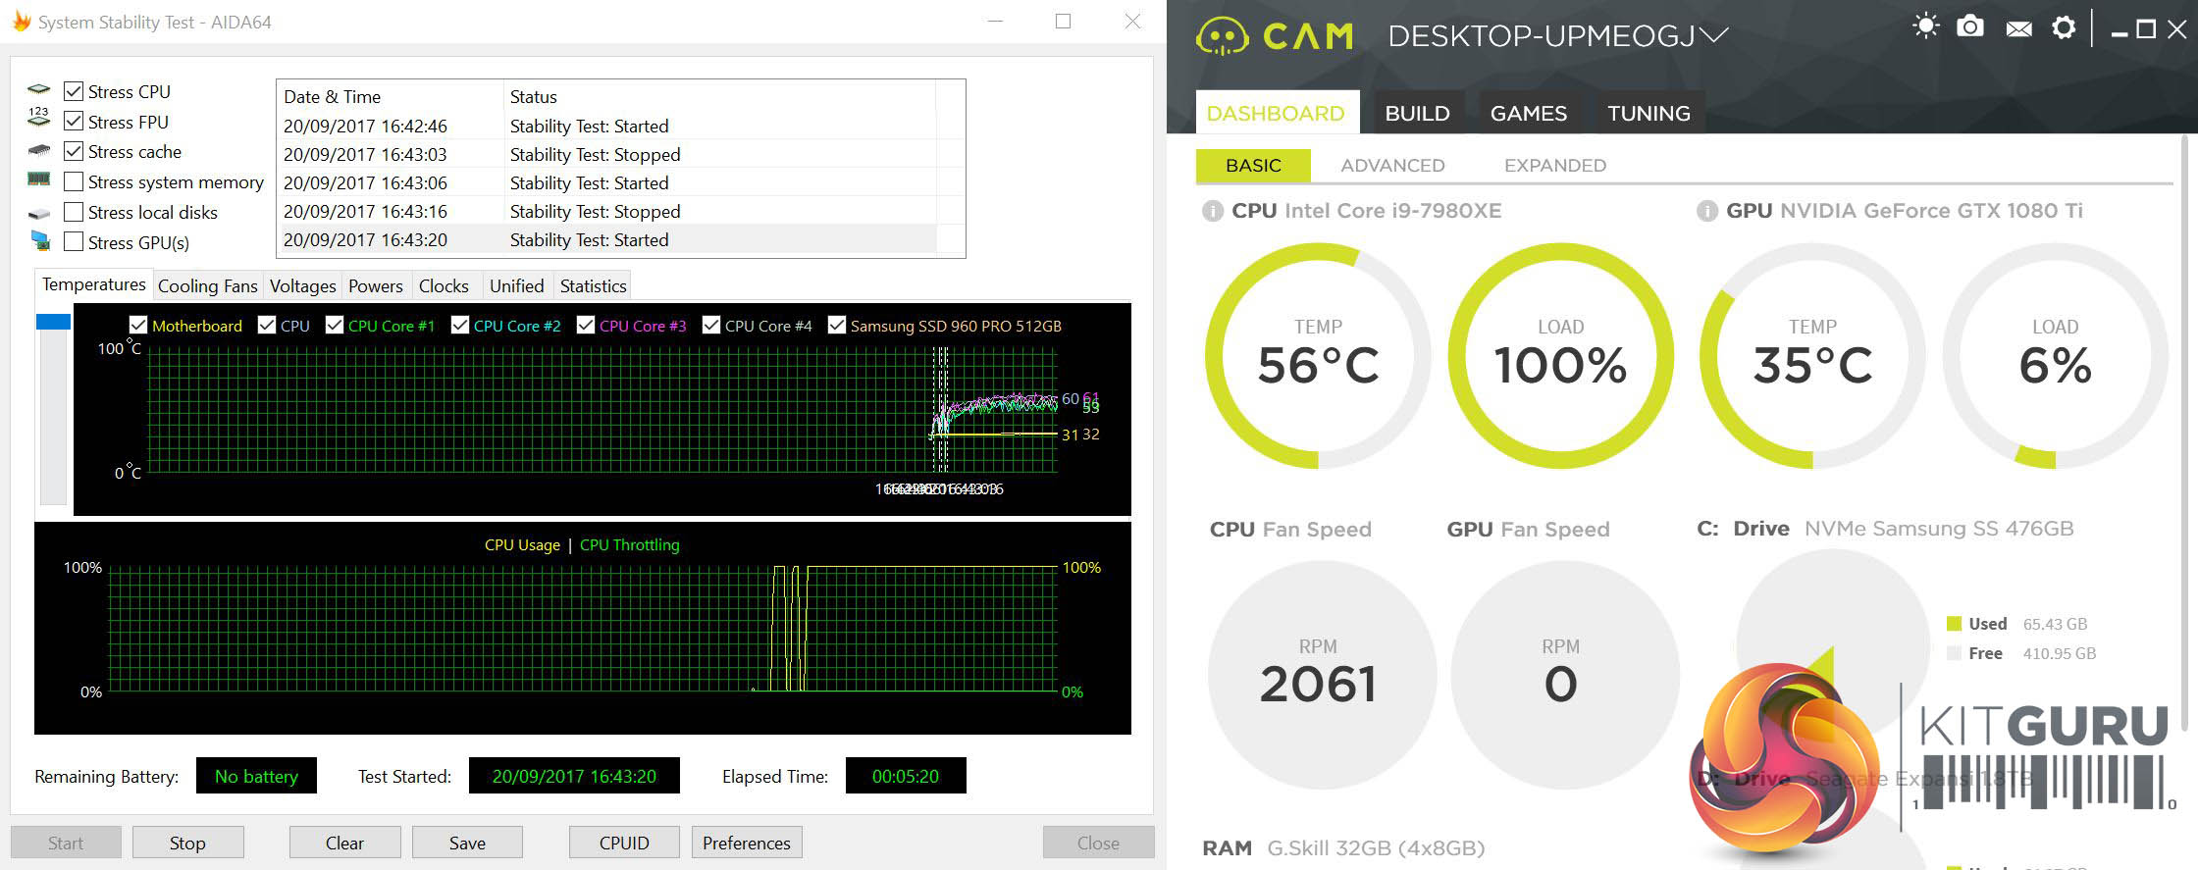2198x870 pixels.
Task: Open CPUID via its button
Action: tap(624, 843)
